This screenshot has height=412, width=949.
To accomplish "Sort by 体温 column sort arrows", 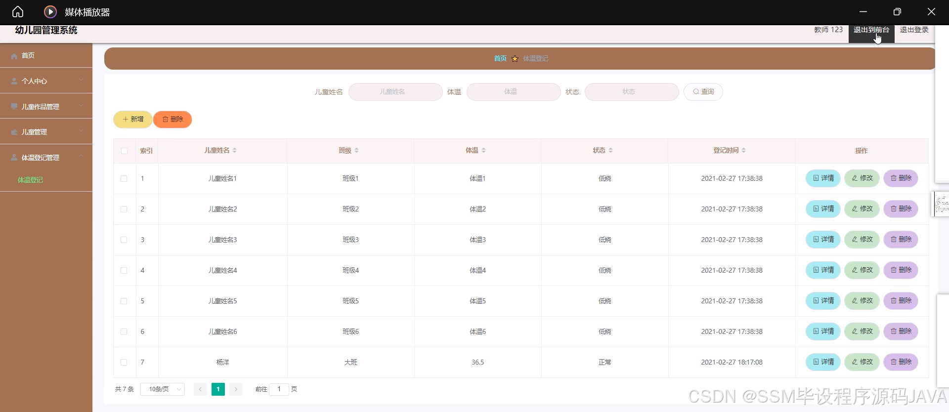I will pos(483,150).
